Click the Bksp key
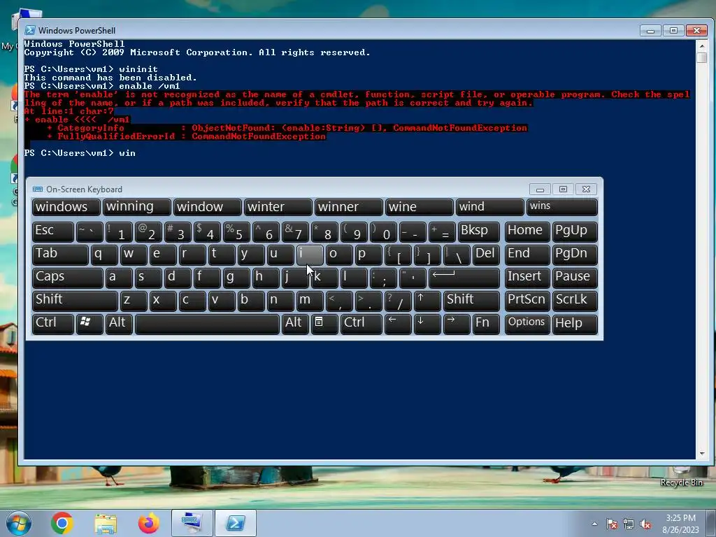The width and height of the screenshot is (716, 537). coord(478,232)
